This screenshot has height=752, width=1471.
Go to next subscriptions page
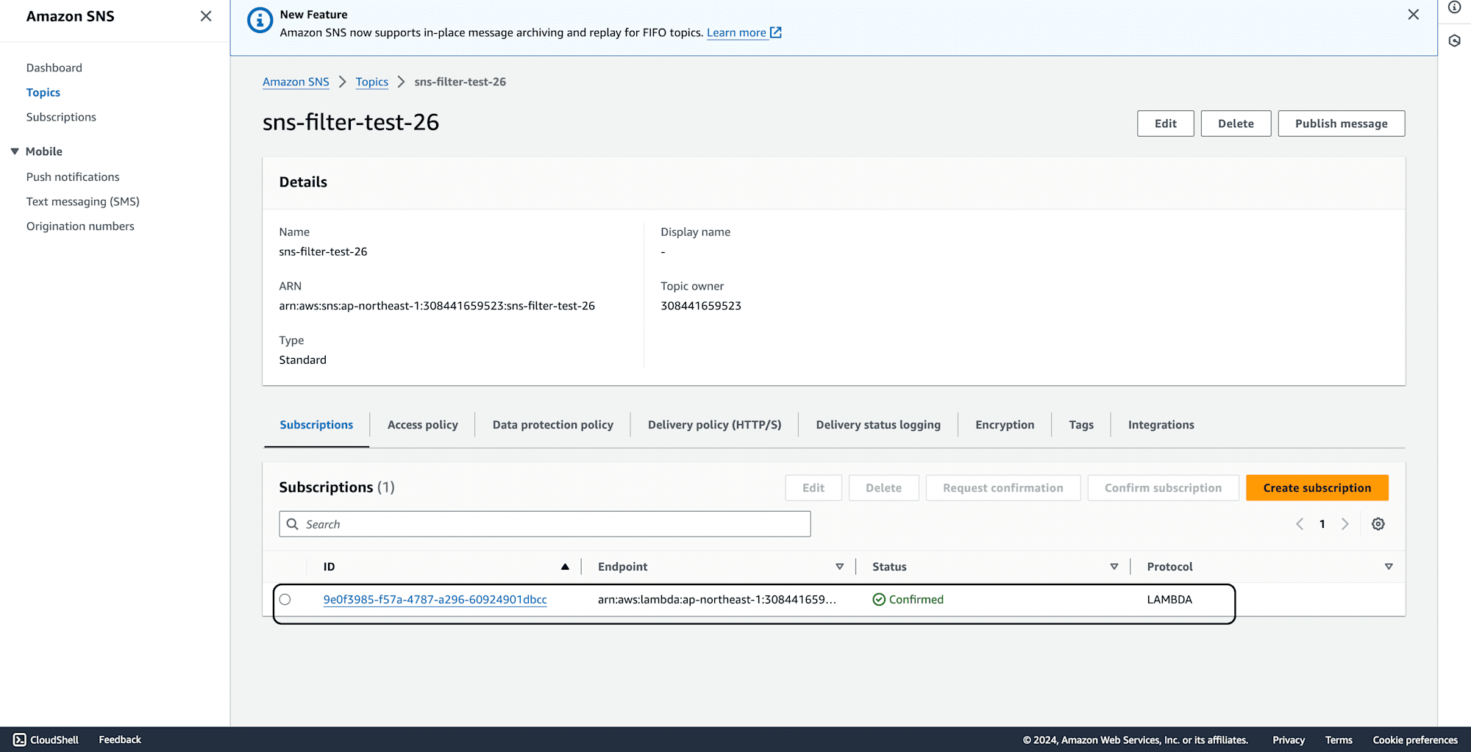coord(1344,524)
